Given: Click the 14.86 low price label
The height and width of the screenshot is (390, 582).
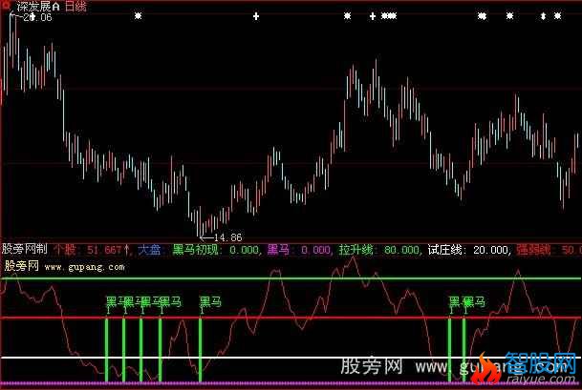Looking at the screenshot, I should click(x=227, y=237).
